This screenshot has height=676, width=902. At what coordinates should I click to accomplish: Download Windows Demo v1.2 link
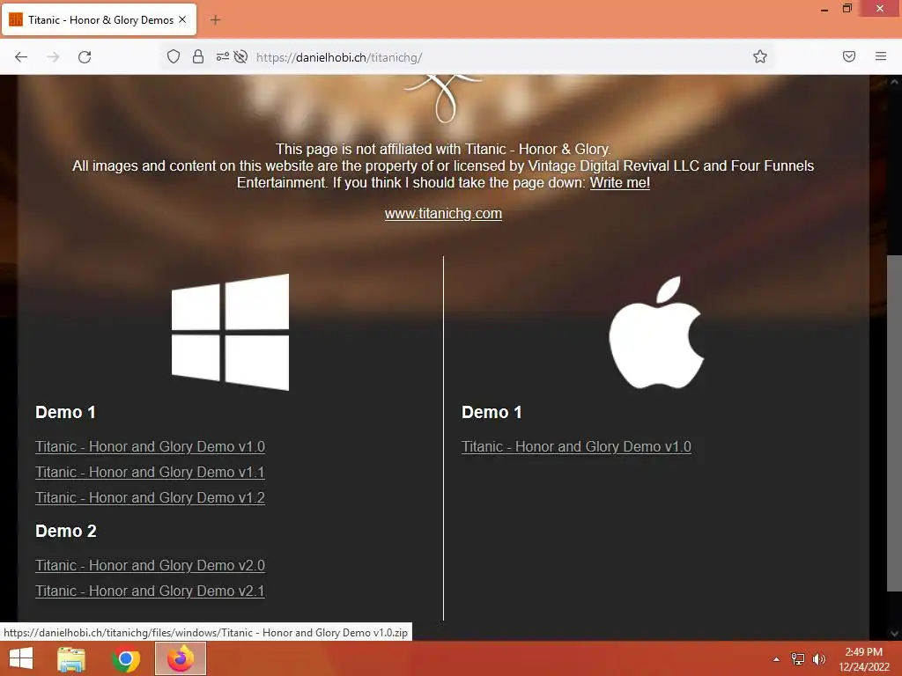coord(150,497)
